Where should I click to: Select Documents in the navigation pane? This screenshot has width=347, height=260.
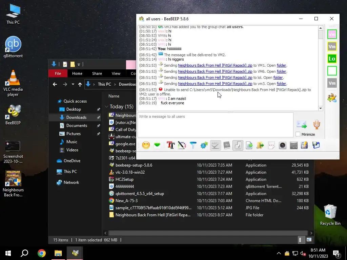77,126
